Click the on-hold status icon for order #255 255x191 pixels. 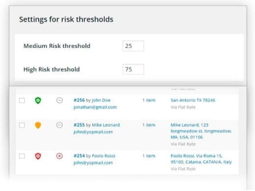59,125
